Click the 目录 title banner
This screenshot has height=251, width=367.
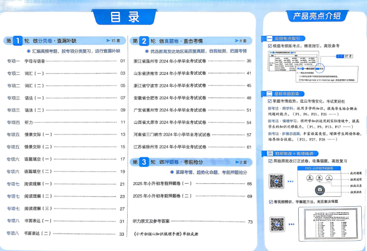(x=124, y=17)
